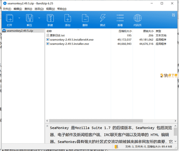Open the Edit (编辑) menu
This screenshot has height=151, width=179.
[x=18, y=9]
